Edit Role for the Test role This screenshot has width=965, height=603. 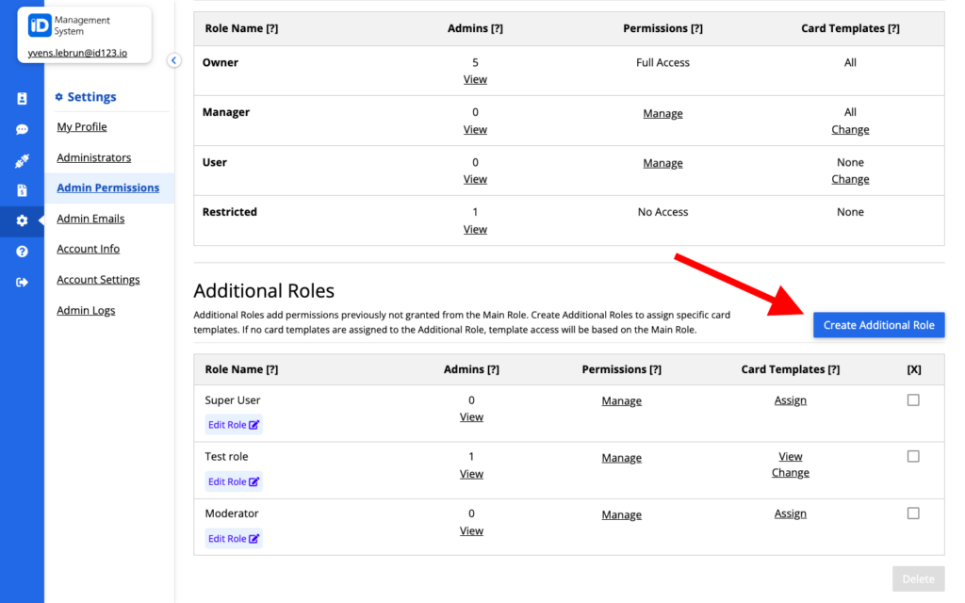click(233, 481)
